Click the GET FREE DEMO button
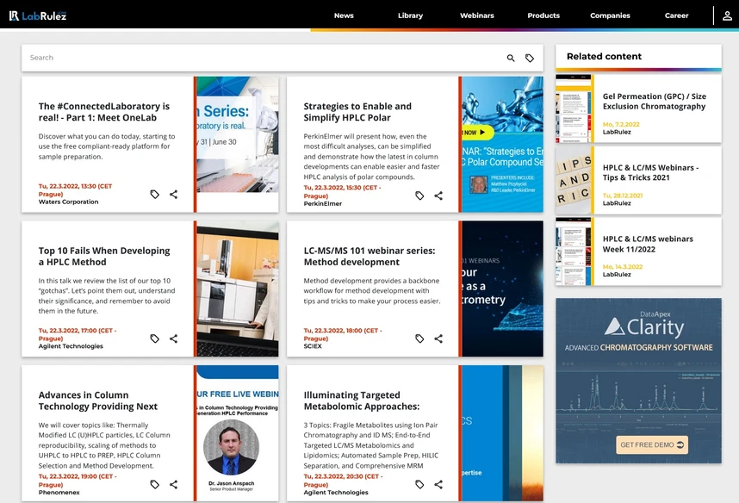 point(652,444)
